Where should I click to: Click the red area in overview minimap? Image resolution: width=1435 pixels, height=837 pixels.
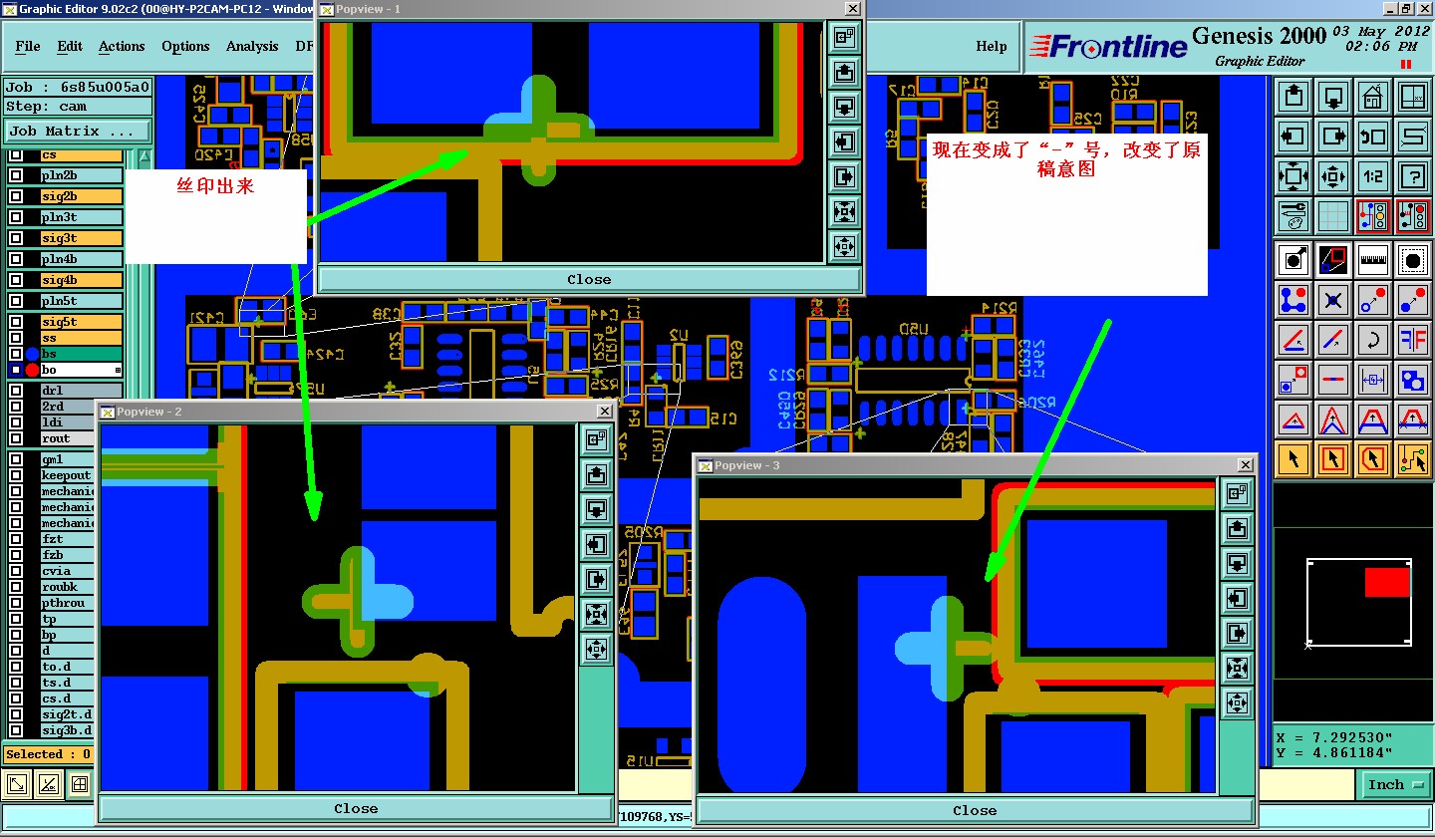pyautogui.click(x=1387, y=582)
